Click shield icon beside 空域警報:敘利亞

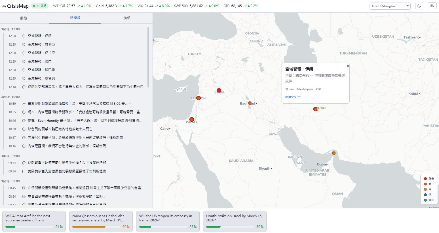click(24, 44)
